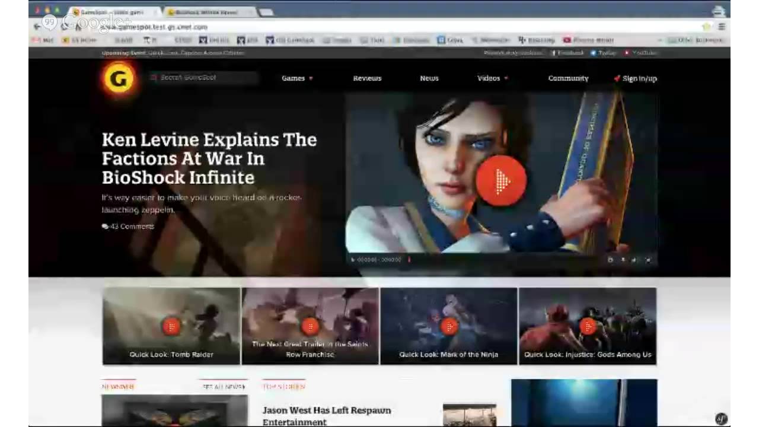This screenshot has height=427, width=759.
Task: Click the Facebook link in the top bar
Action: pyautogui.click(x=567, y=53)
